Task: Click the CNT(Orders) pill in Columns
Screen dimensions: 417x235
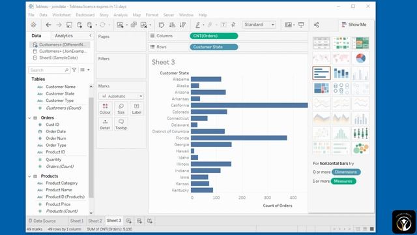Action: [214, 36]
